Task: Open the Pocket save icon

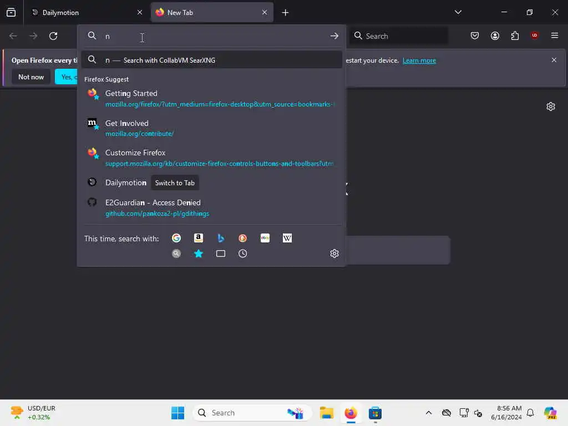Action: (x=475, y=35)
